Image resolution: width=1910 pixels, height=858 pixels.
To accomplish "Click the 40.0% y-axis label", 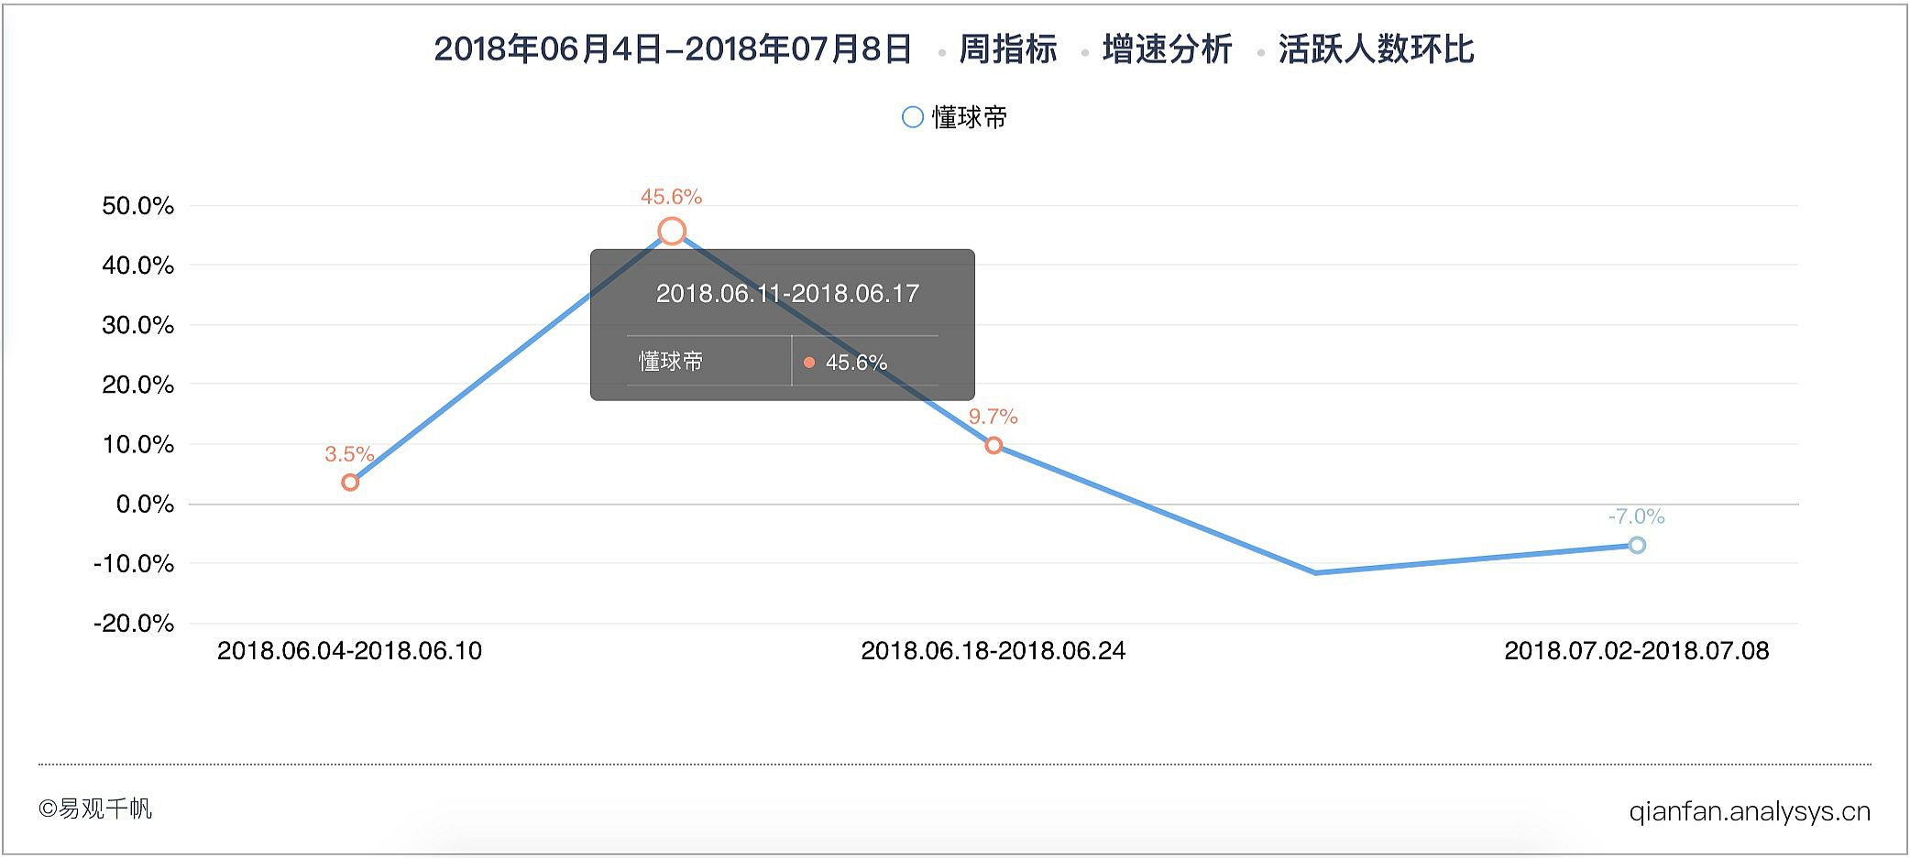I will pos(137,266).
